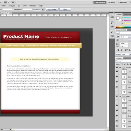Open the leading dropdown arrow
The height and width of the screenshot is (131, 131).
130,40
